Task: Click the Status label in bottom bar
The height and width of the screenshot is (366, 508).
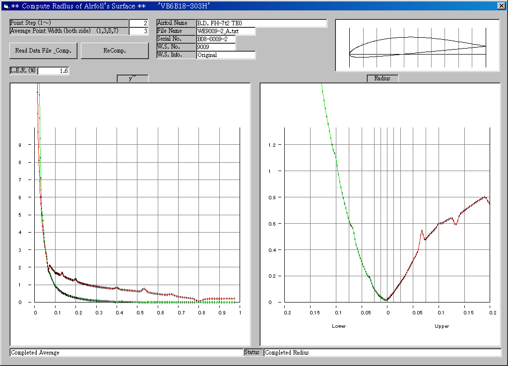Action: pyautogui.click(x=253, y=353)
